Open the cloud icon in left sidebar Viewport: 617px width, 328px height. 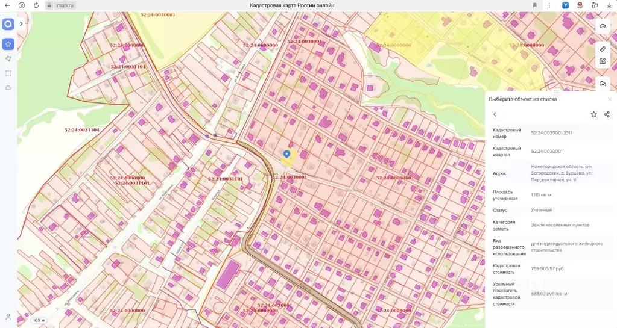(x=8, y=88)
